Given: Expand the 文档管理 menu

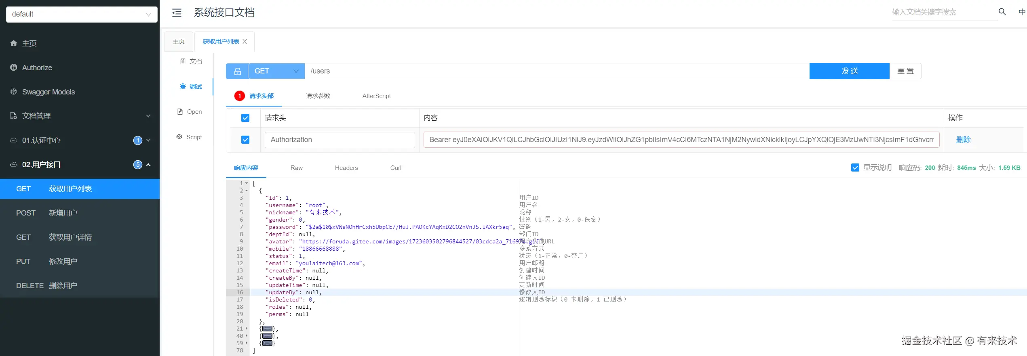Looking at the screenshot, I should point(80,116).
